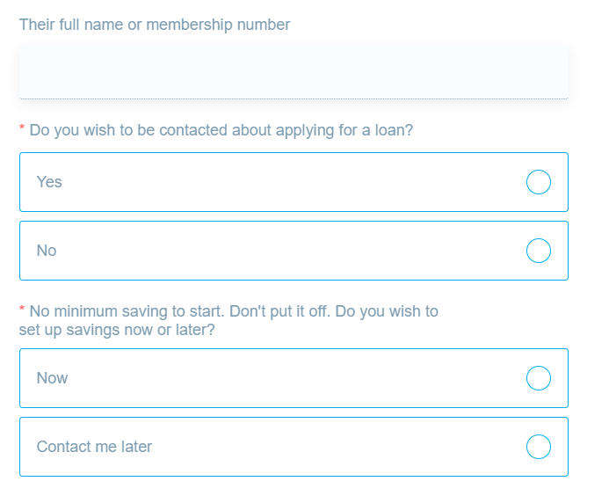Click the 'No' option label text
Screen dimensions: 609x496
(47, 251)
